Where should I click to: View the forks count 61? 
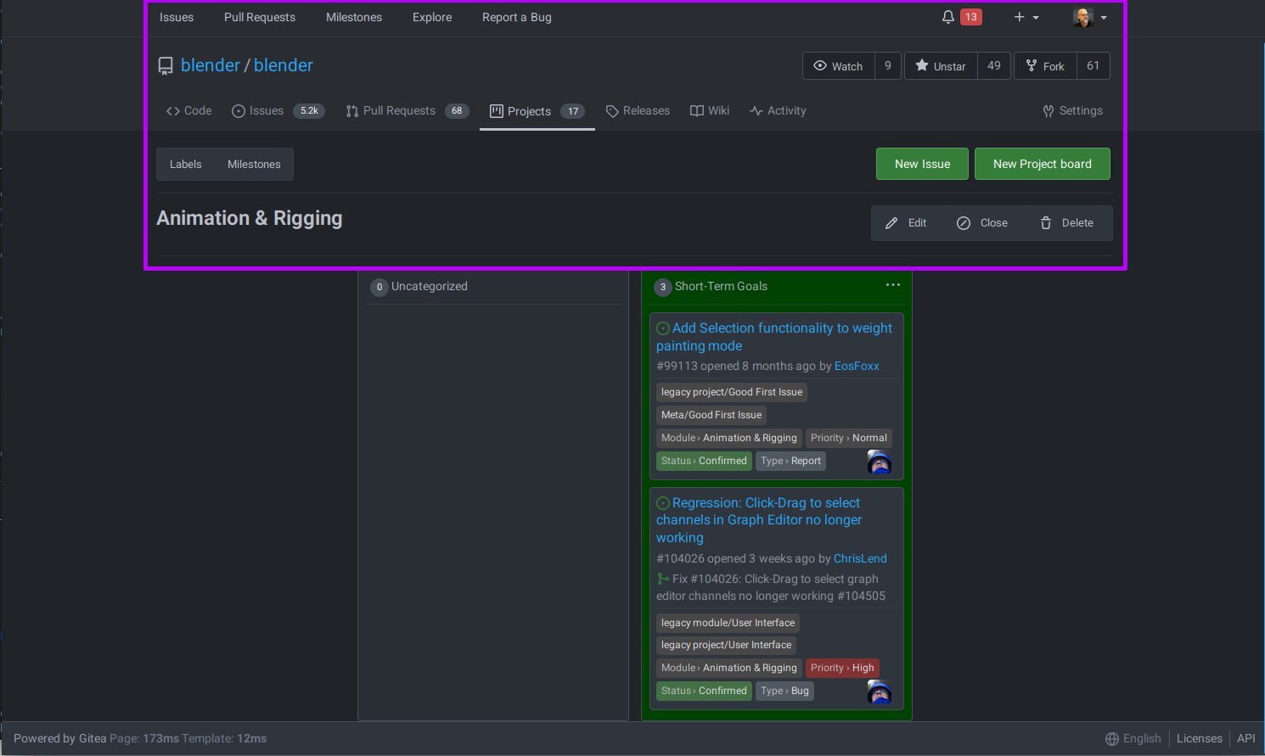(1094, 66)
